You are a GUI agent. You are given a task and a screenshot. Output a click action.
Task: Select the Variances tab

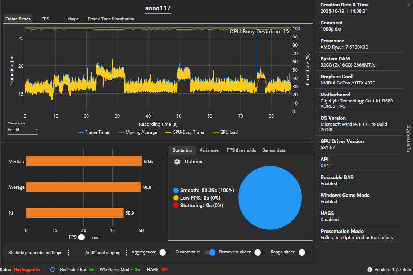tap(209, 150)
